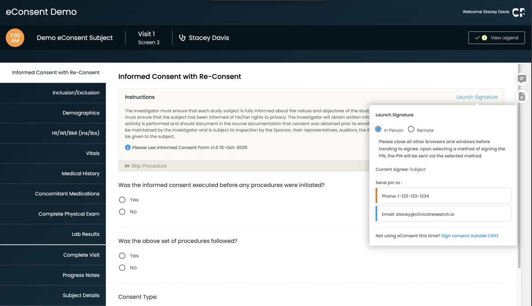Open the documents panel icon
The height and width of the screenshot is (306, 532).
coord(521,96)
